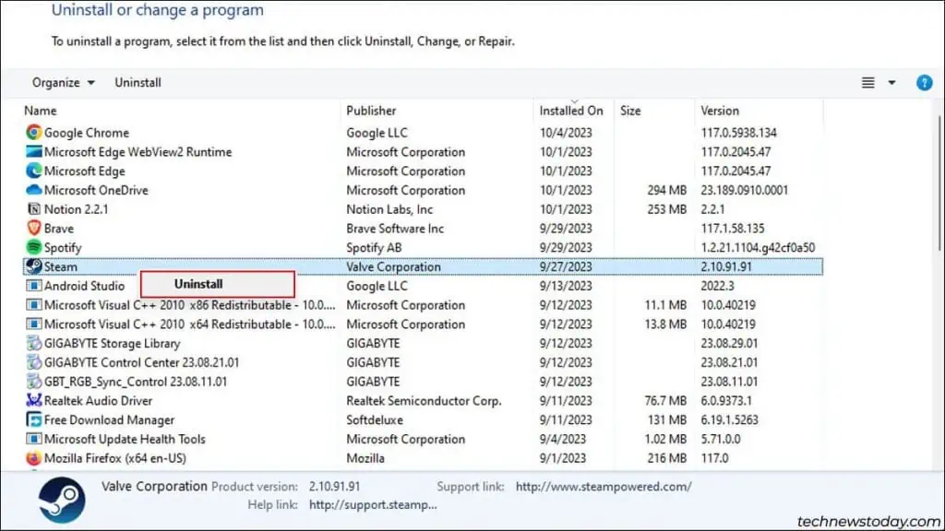
Task: Open the Organize dropdown menu
Action: [x=64, y=82]
